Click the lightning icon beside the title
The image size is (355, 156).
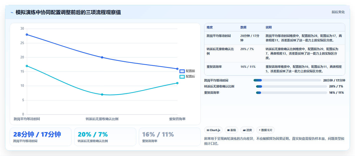(x=12, y=12)
